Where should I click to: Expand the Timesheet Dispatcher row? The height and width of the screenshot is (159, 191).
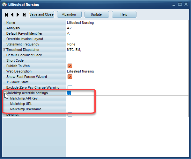pos(4,50)
